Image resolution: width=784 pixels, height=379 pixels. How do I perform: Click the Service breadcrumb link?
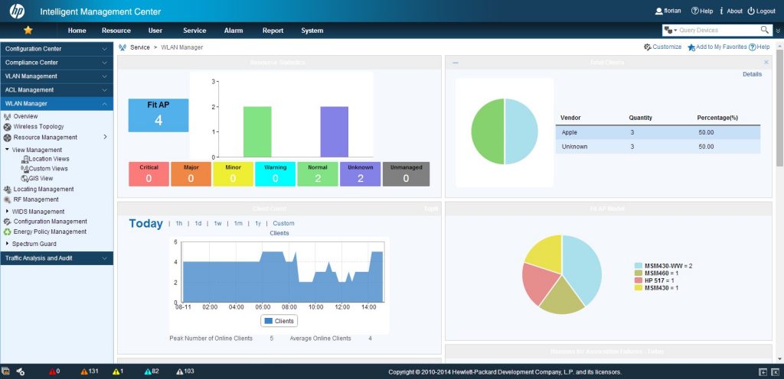140,47
